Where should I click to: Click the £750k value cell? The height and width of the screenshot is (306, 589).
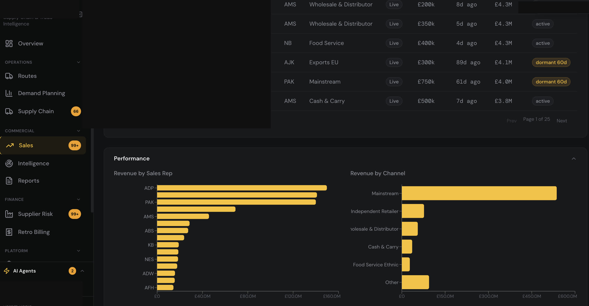point(426,82)
